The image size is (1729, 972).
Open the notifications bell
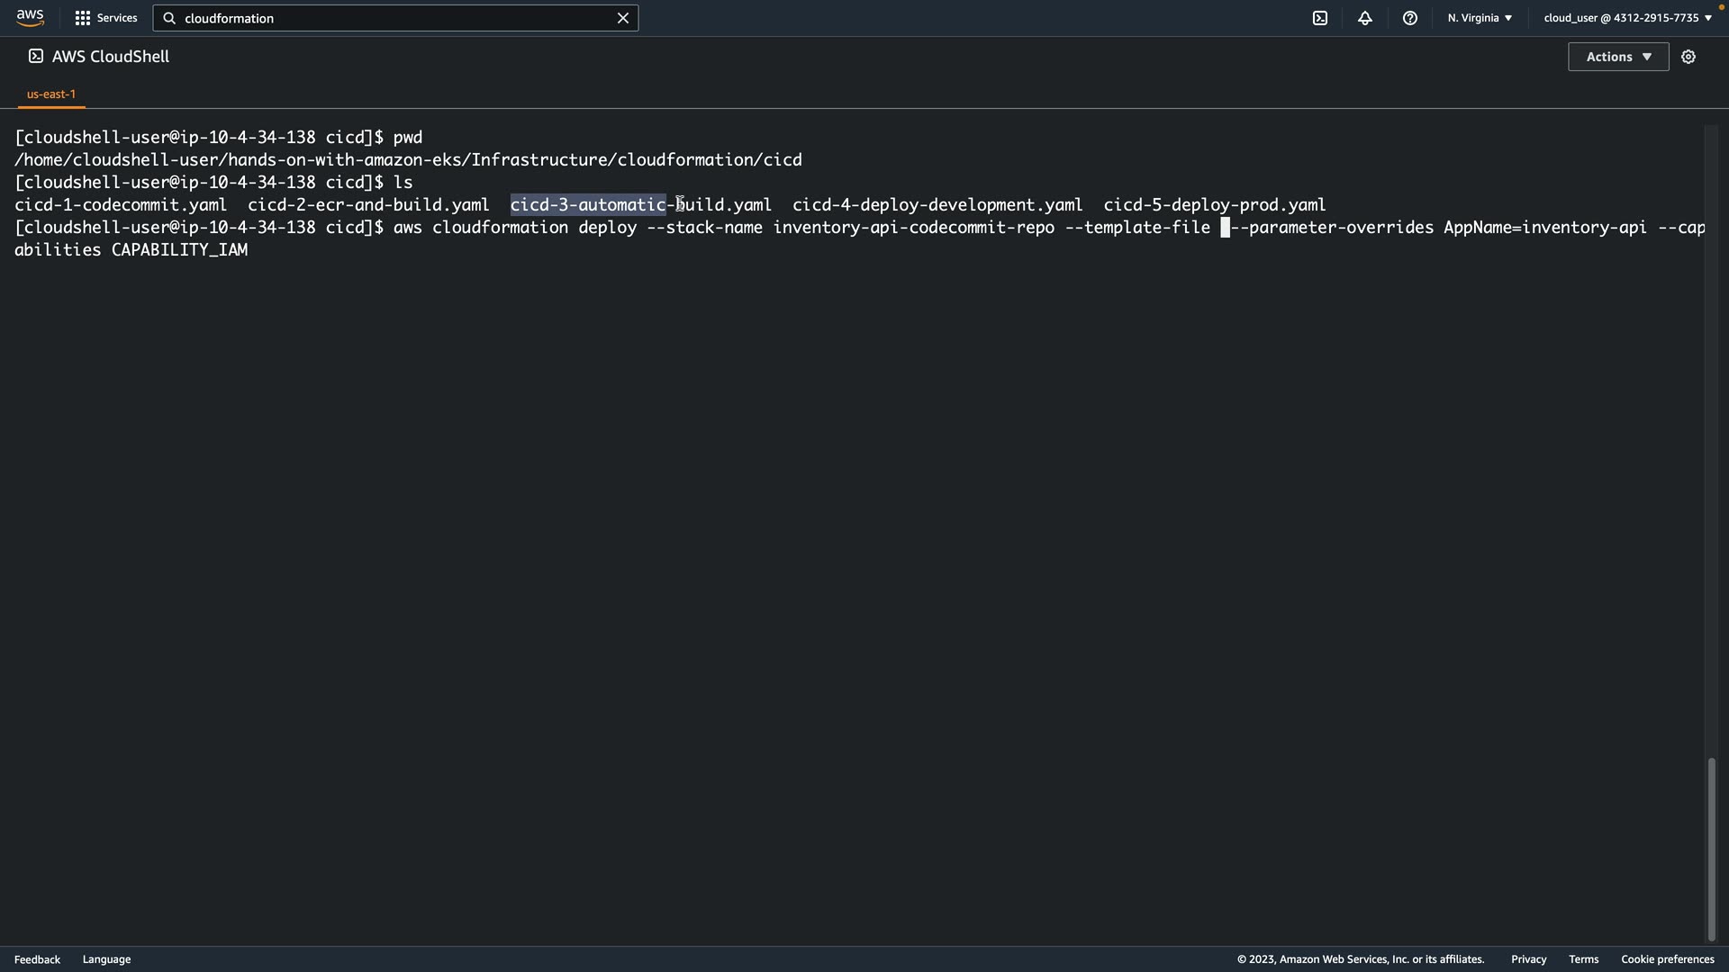click(1364, 18)
